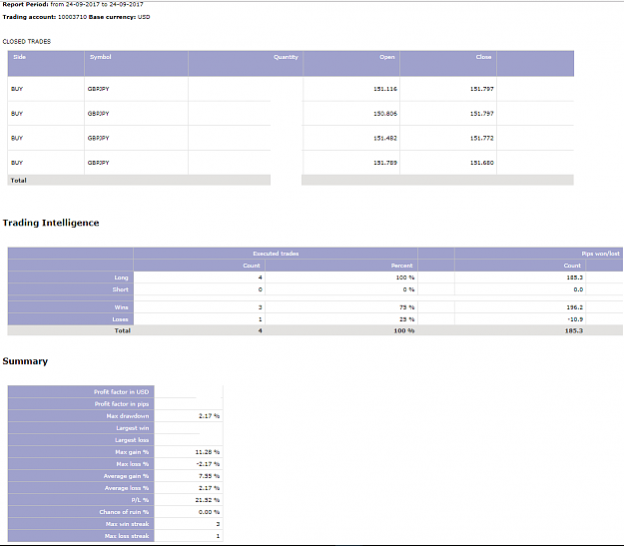624x546 pixels.
Task: Click the Max loss streak label
Action: [127, 536]
